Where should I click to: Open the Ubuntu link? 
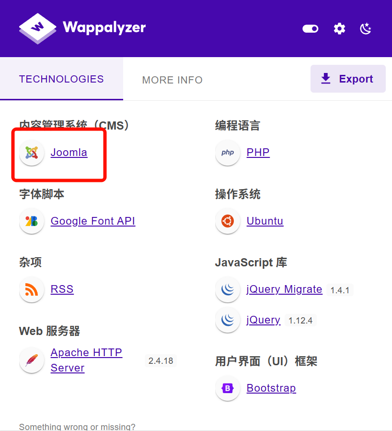(265, 221)
